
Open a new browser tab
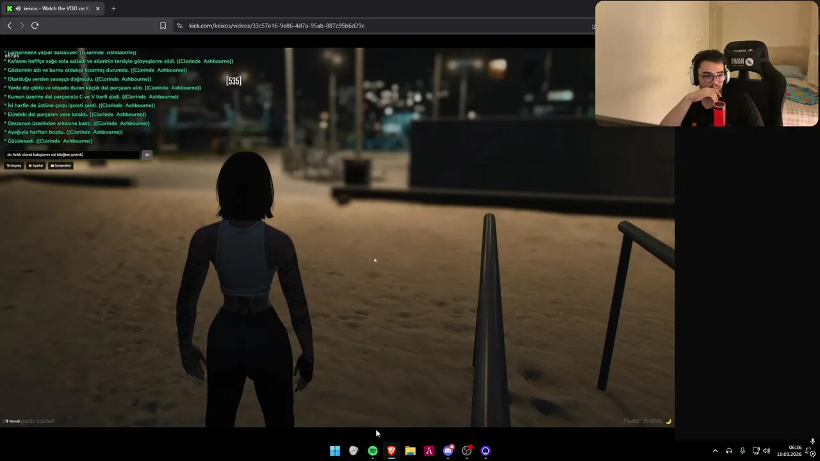113,8
